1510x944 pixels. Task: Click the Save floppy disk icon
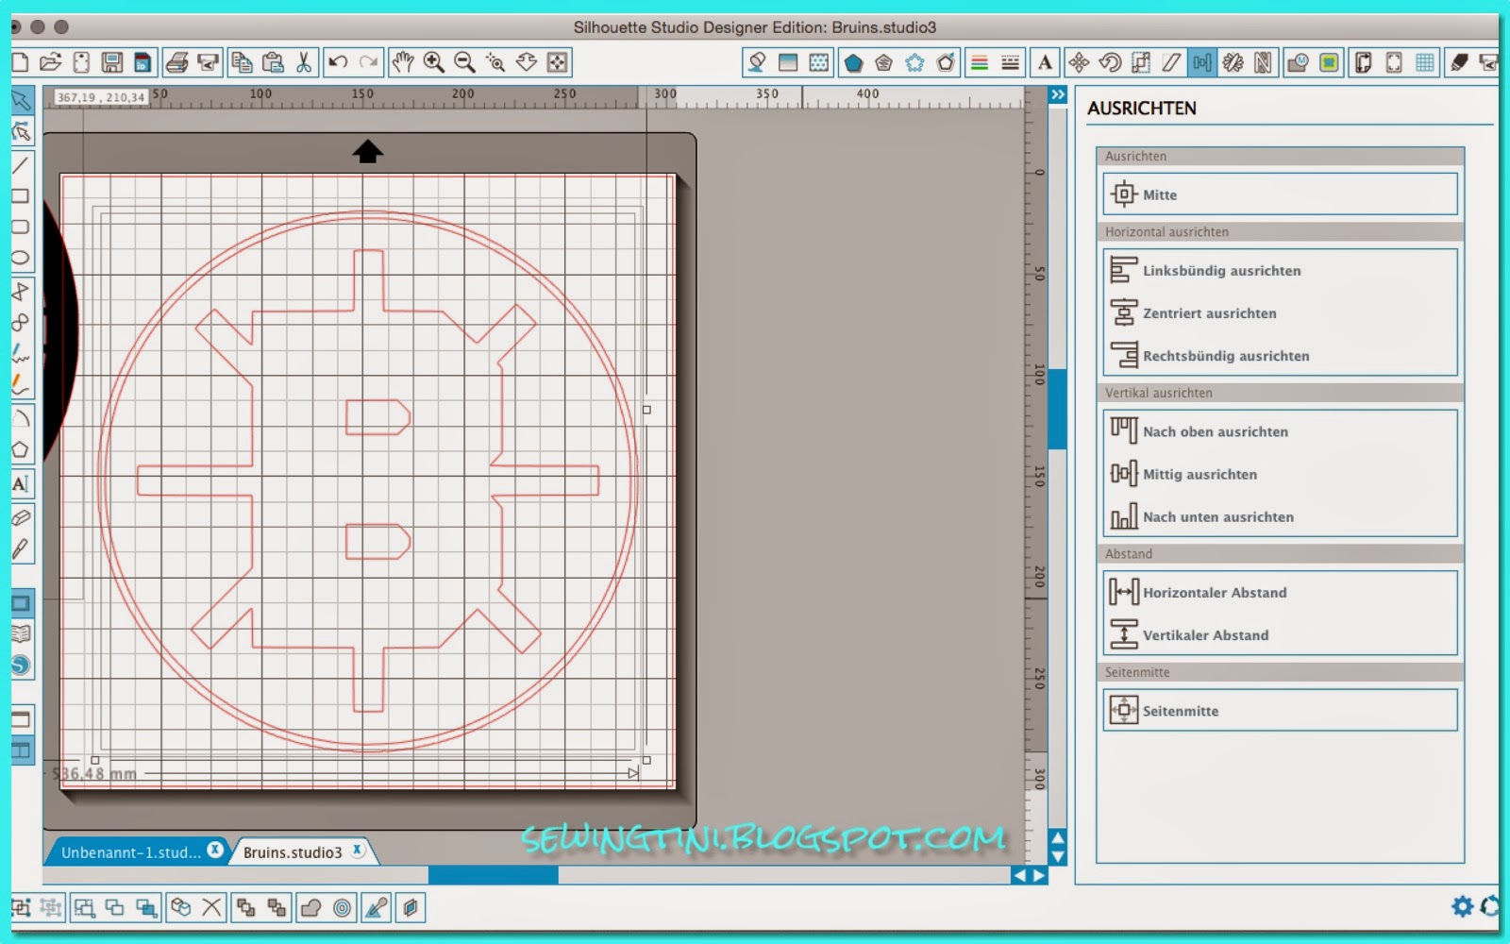point(112,62)
